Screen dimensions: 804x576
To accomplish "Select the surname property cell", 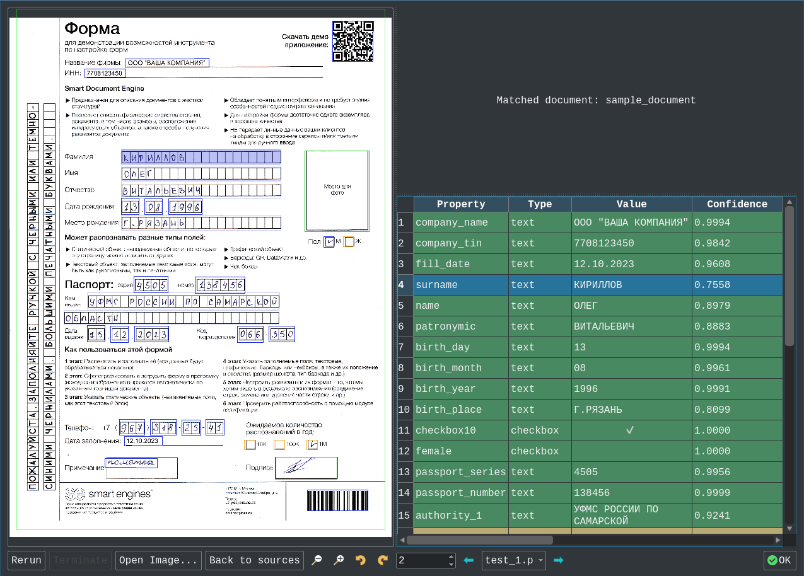I will (x=461, y=285).
